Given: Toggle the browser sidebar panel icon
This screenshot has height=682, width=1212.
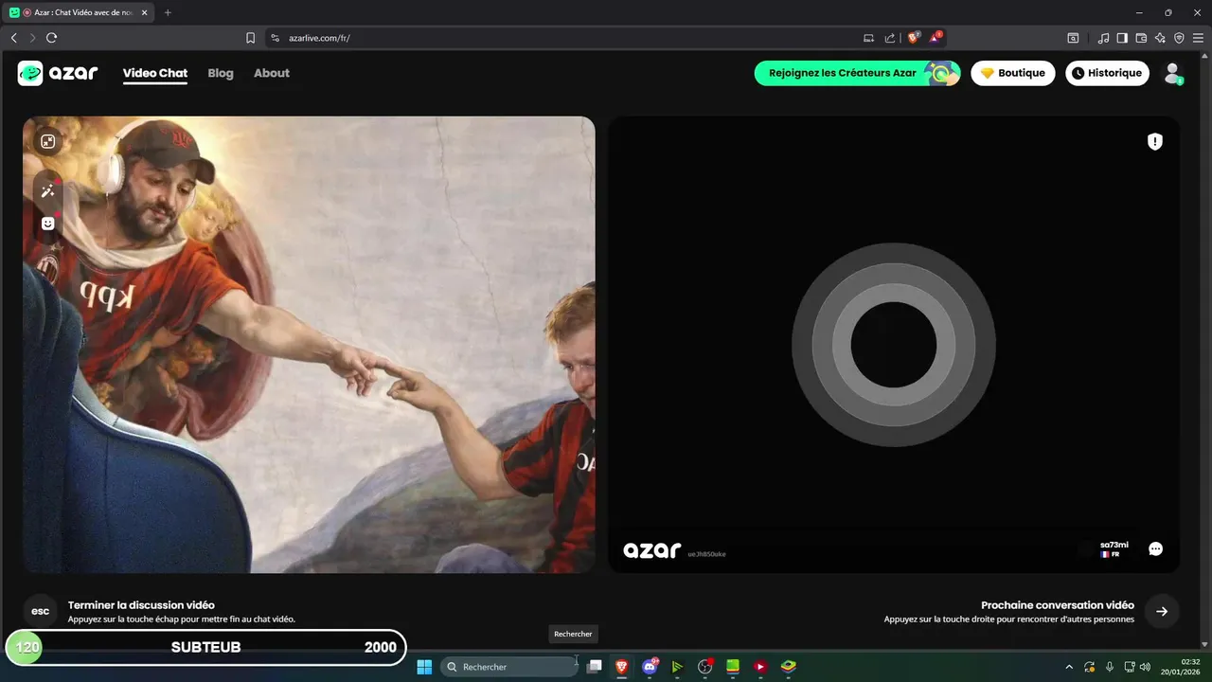Looking at the screenshot, I should (x=1122, y=38).
